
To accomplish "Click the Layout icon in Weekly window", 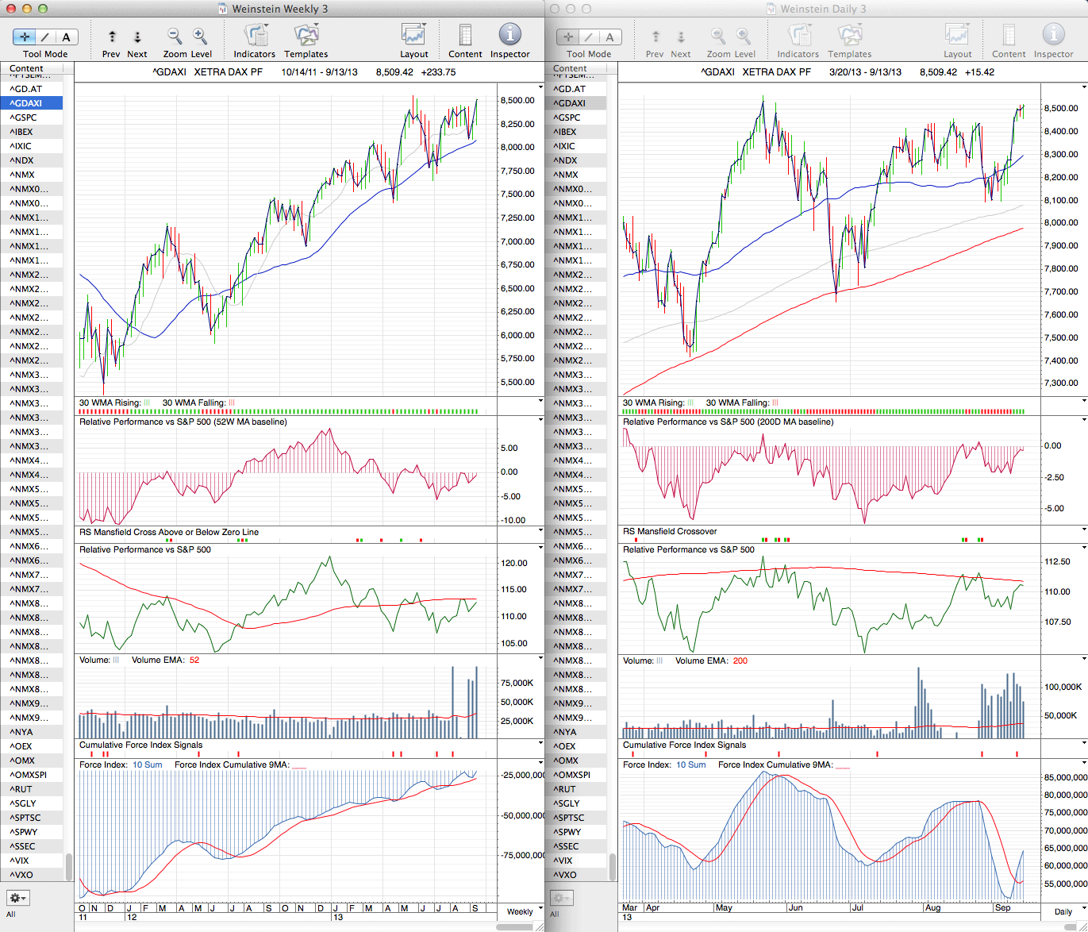I will pyautogui.click(x=413, y=37).
